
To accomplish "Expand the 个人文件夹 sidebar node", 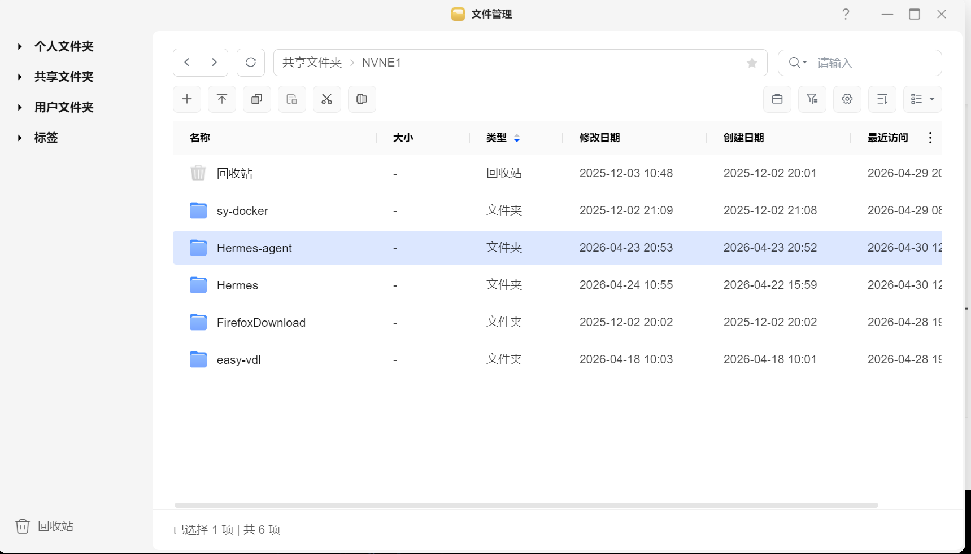I will point(20,46).
